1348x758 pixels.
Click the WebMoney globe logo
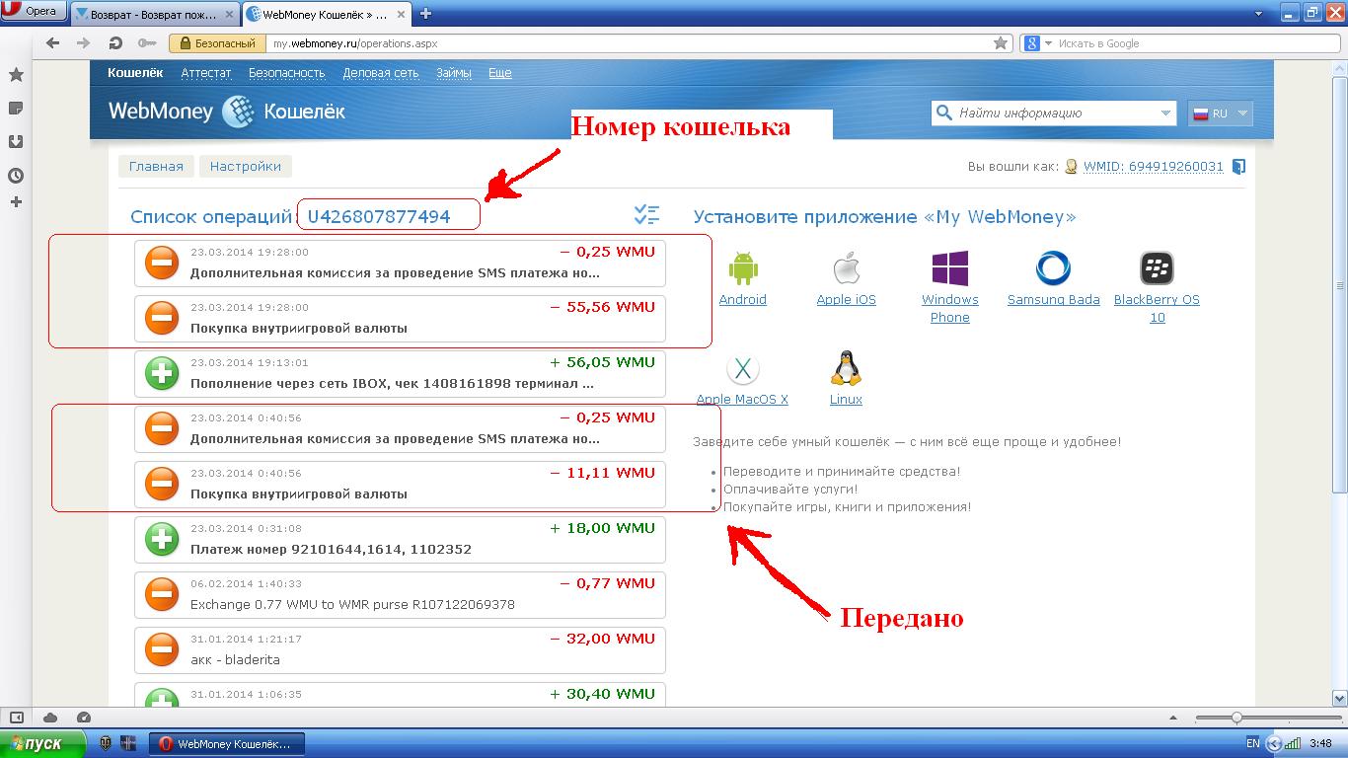(x=238, y=112)
